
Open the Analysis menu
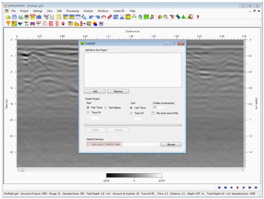[88, 11]
